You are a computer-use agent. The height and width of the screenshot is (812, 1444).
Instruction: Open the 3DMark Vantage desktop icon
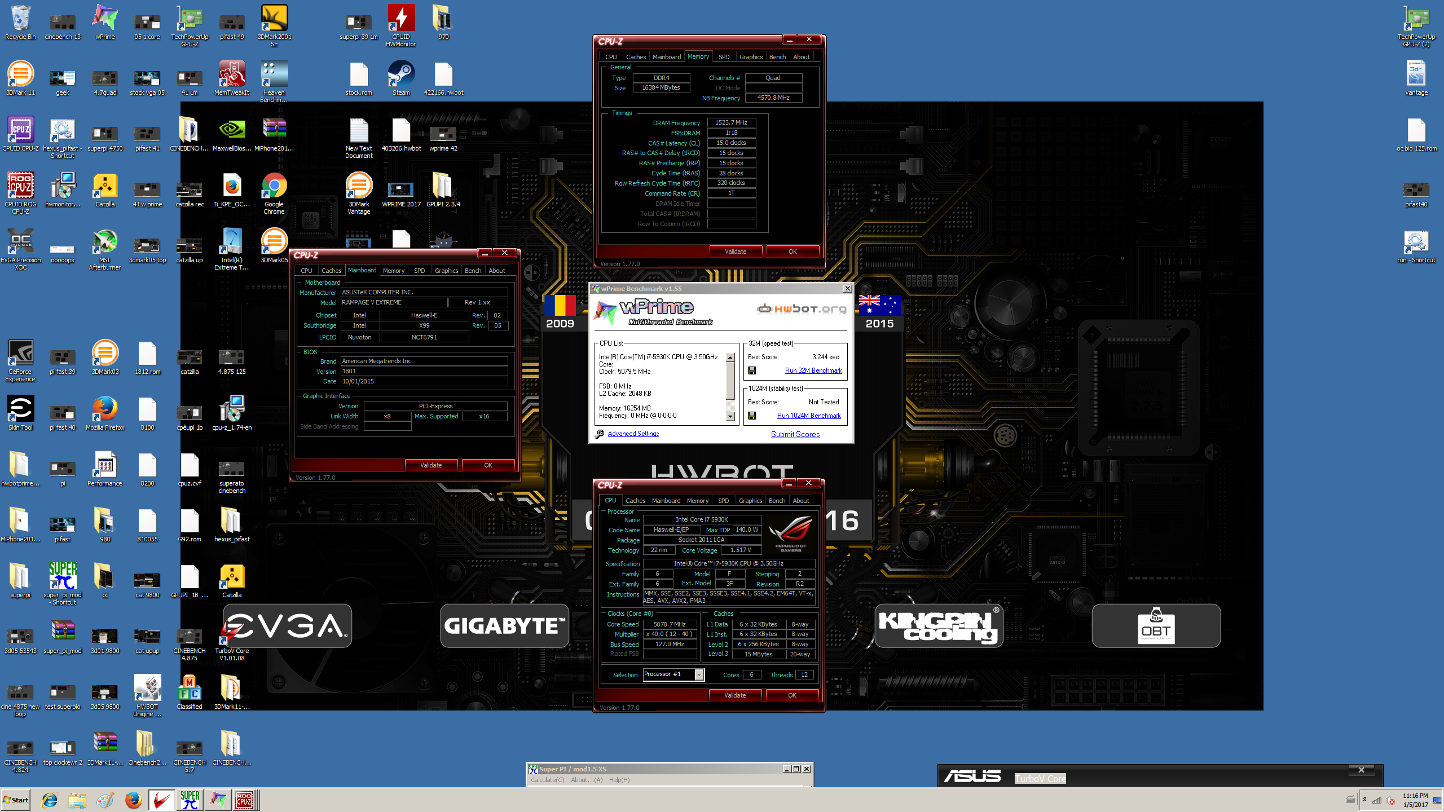(x=359, y=193)
